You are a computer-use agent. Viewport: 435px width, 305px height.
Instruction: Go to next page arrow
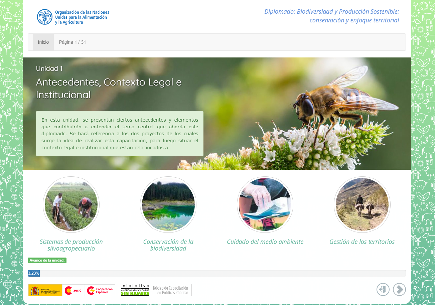pos(399,289)
